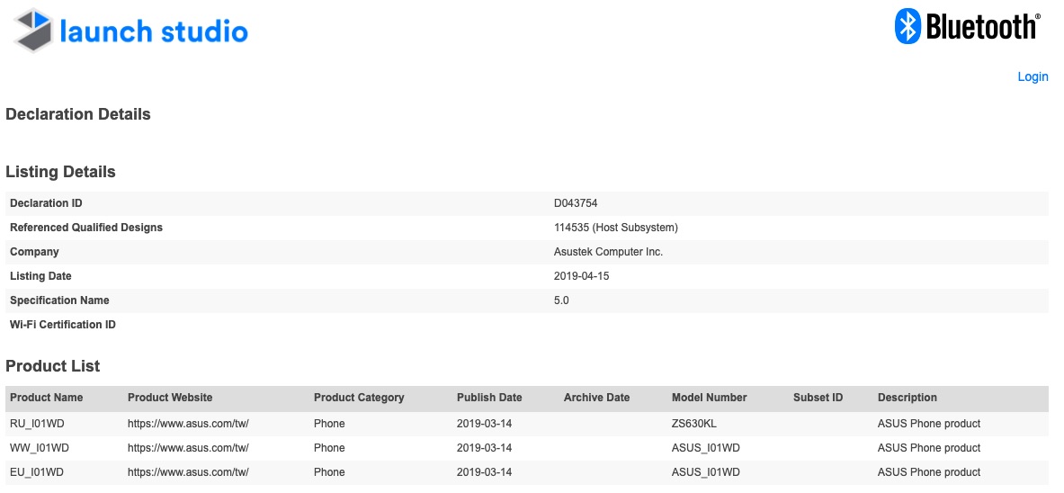Click the Product Category column header
1064x493 pixels.
(x=359, y=398)
